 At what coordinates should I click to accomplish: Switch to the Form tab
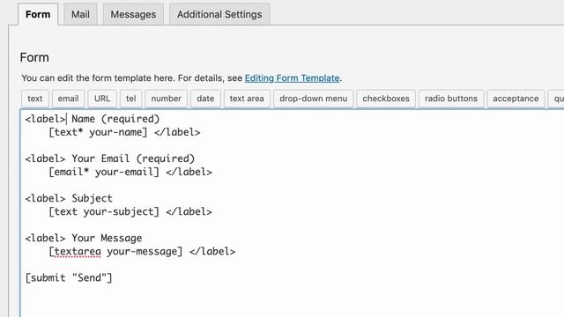(x=38, y=14)
